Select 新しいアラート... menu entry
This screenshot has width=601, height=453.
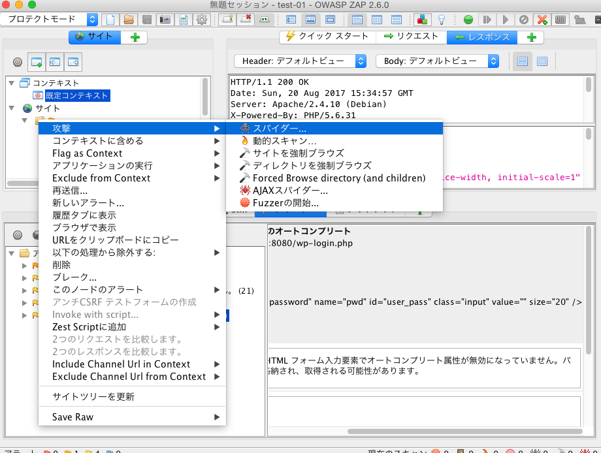(x=132, y=202)
